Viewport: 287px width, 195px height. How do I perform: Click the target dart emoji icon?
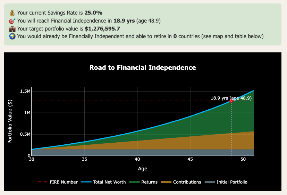coord(12,21)
